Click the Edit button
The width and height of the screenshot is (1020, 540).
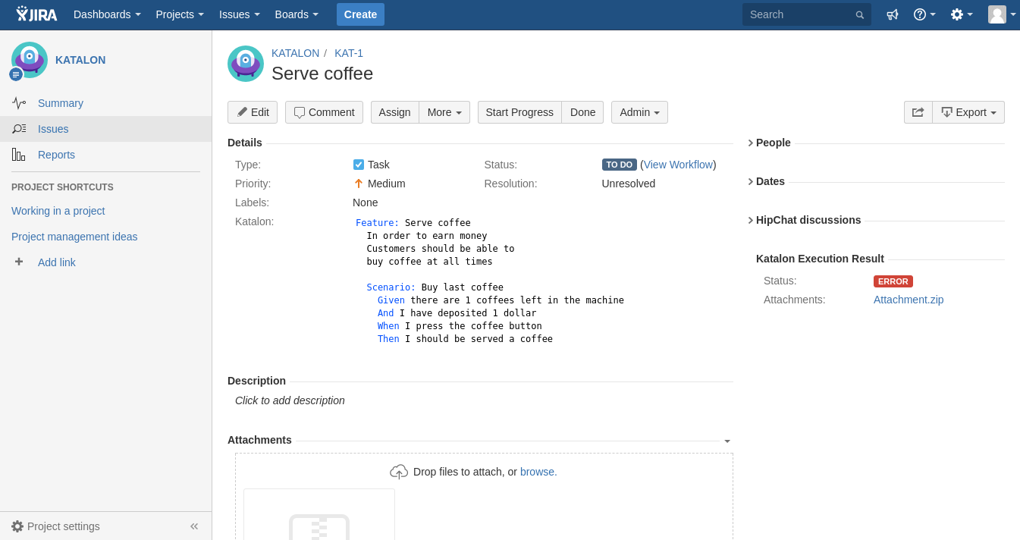click(253, 112)
